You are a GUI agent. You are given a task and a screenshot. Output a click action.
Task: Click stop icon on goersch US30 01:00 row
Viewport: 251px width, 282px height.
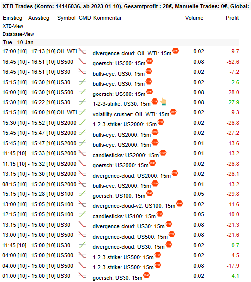tap(146, 275)
